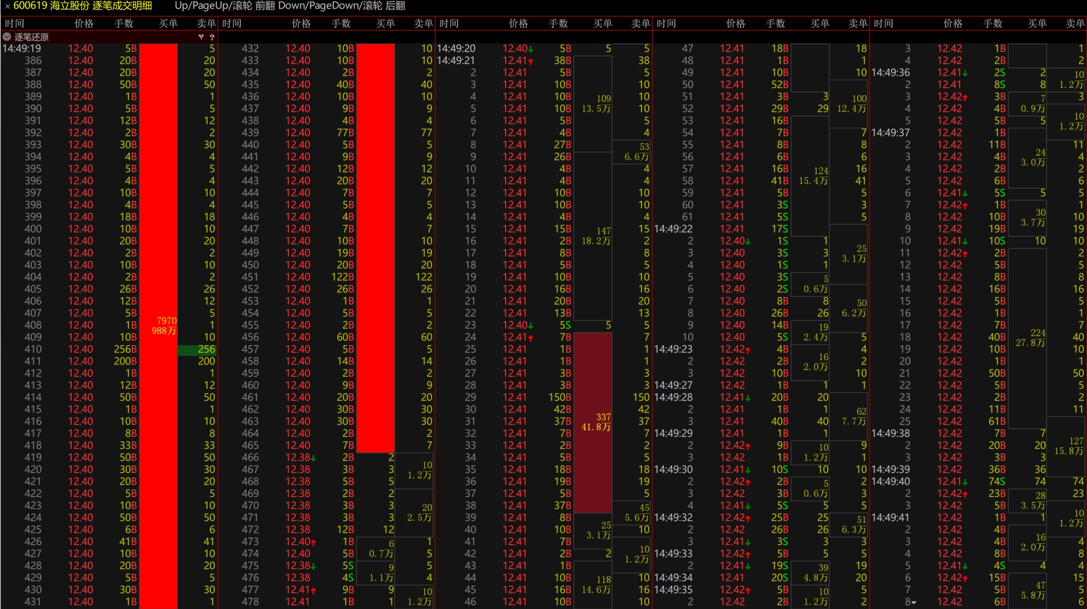1087x609 pixels.
Task: Click the 61B volume cell
Action: coord(997,422)
